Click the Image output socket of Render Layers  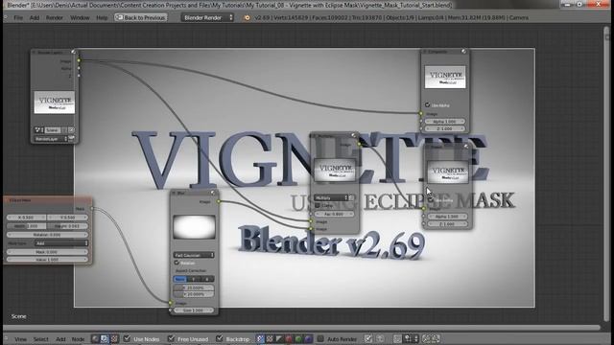79,60
